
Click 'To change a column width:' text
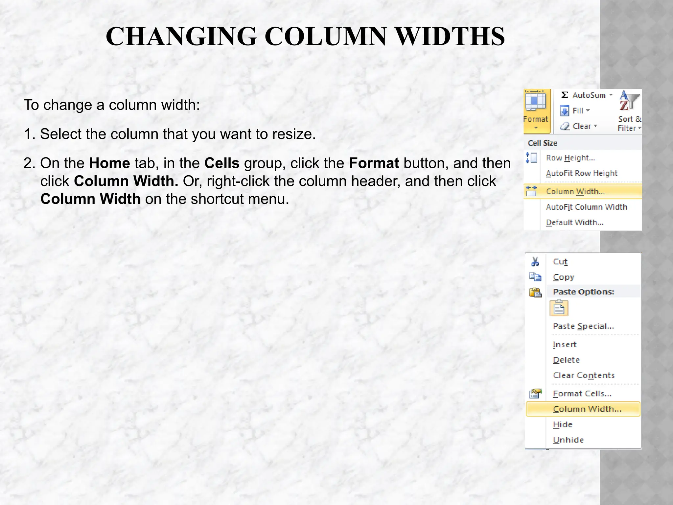tap(112, 105)
